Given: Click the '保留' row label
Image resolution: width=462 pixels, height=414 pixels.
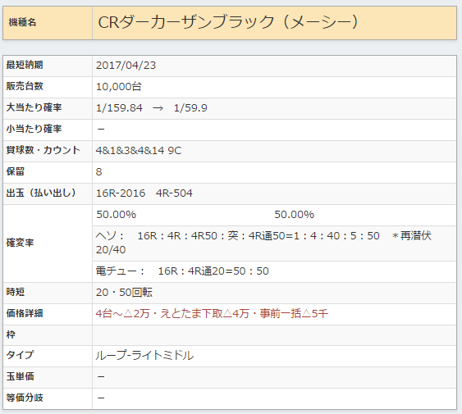Looking at the screenshot, I should click(x=16, y=171).
